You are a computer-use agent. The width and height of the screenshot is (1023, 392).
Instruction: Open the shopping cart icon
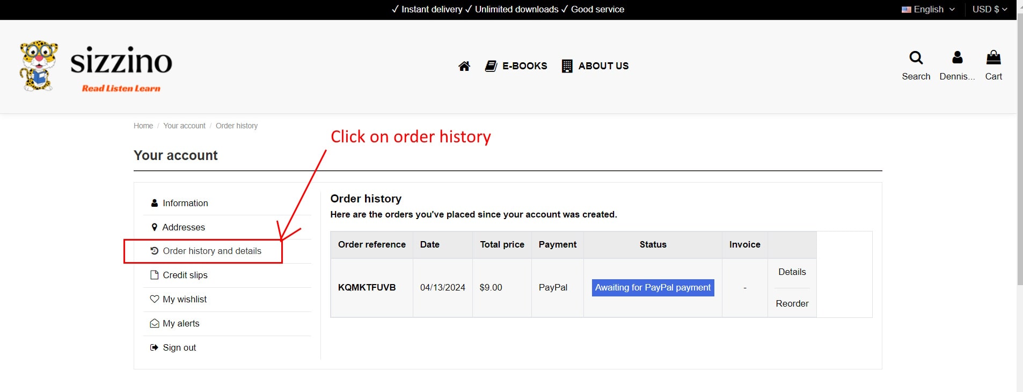993,57
